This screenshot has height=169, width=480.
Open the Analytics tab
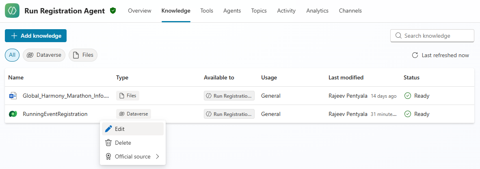[x=317, y=11]
